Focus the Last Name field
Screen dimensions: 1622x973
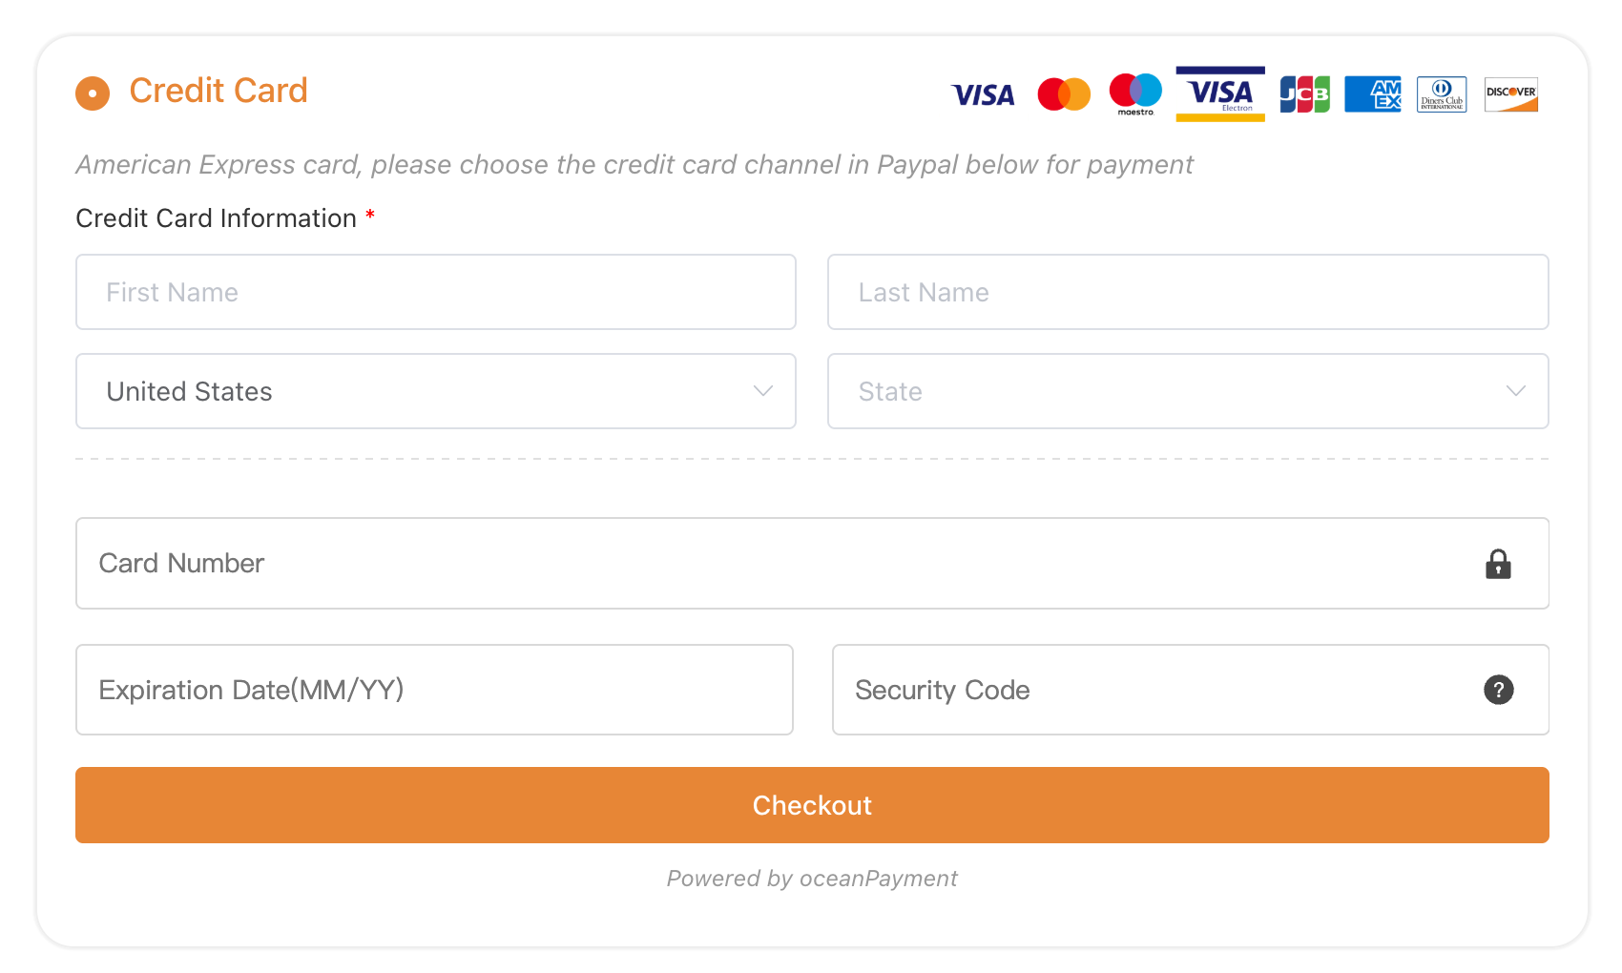coord(1187,292)
